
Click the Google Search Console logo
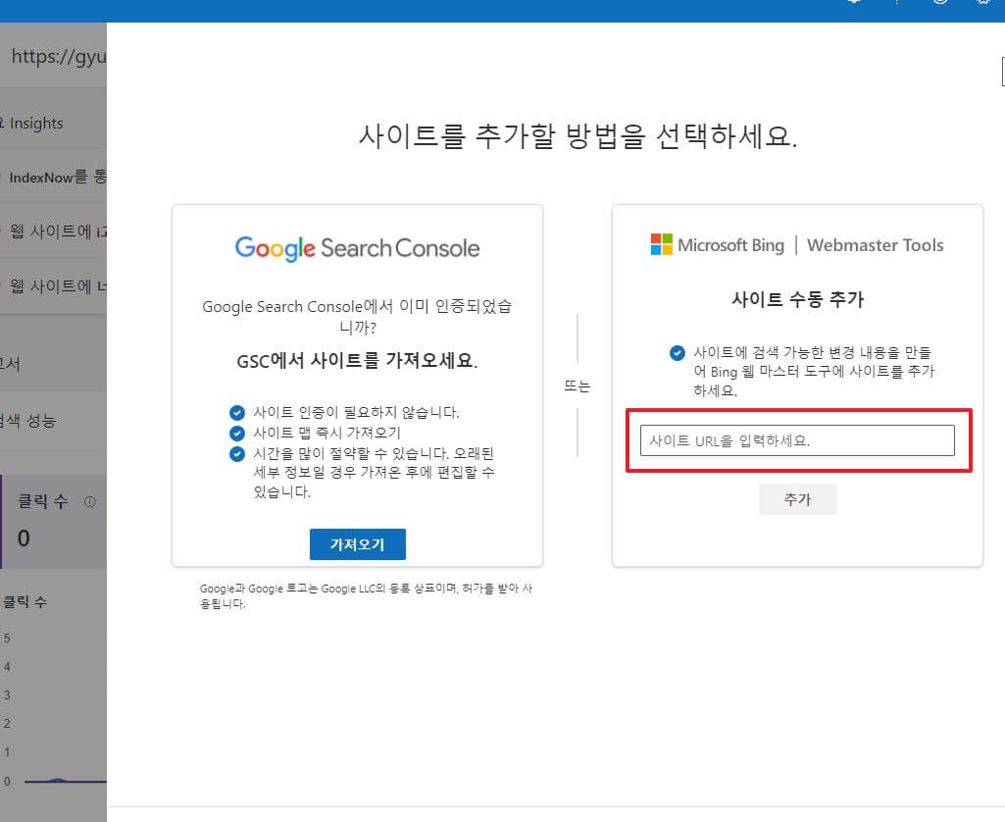click(356, 247)
